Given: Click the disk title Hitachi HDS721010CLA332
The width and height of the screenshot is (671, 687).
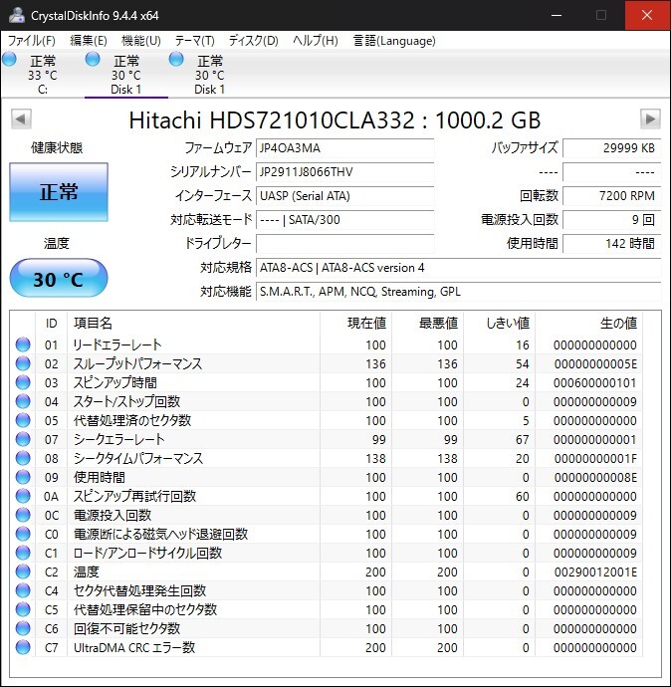Looking at the screenshot, I should 335,120.
